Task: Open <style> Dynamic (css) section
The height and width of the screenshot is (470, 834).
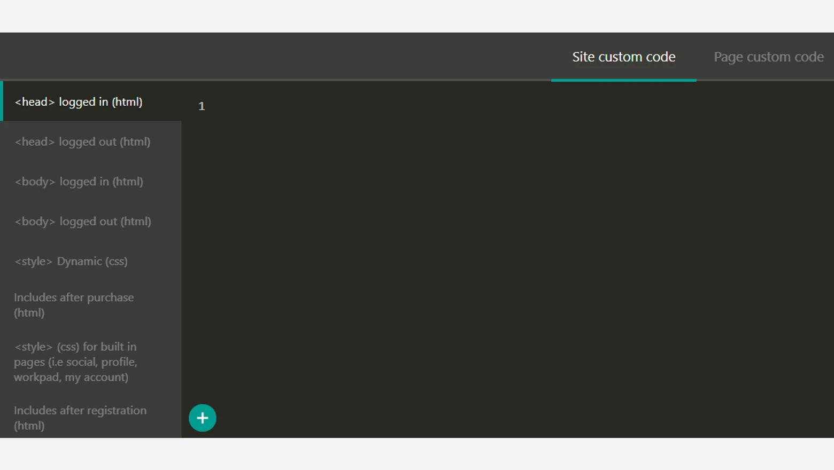Action: tap(91, 261)
